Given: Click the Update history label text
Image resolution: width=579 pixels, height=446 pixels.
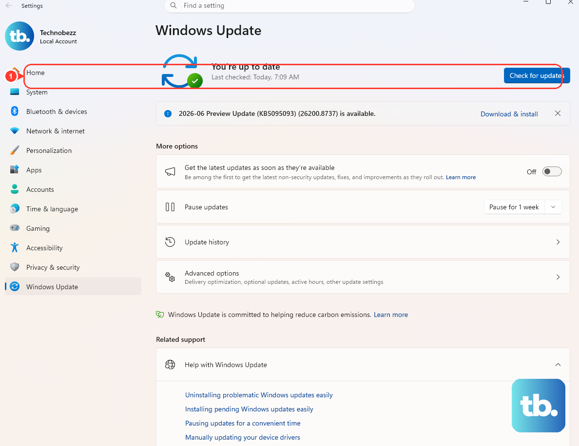Looking at the screenshot, I should pos(207,242).
